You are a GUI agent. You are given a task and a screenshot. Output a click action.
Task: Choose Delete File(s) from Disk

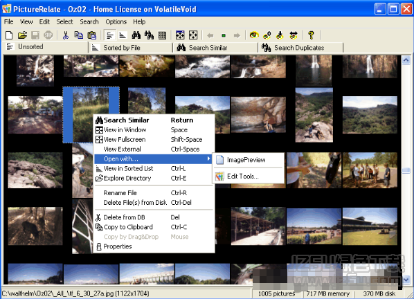pyautogui.click(x=154, y=203)
